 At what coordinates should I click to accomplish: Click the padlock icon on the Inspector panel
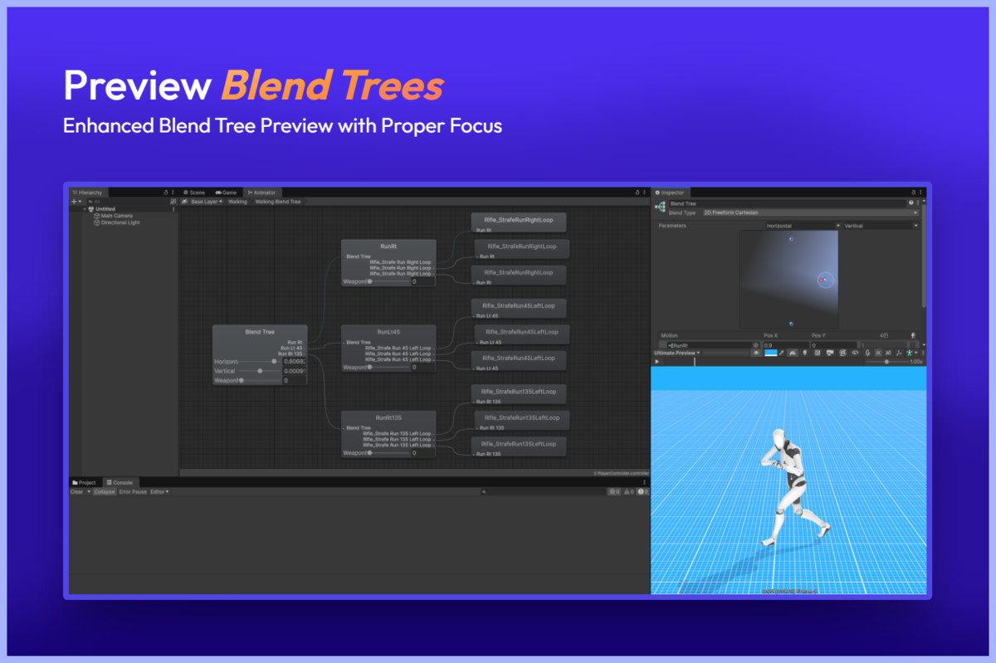click(x=913, y=193)
